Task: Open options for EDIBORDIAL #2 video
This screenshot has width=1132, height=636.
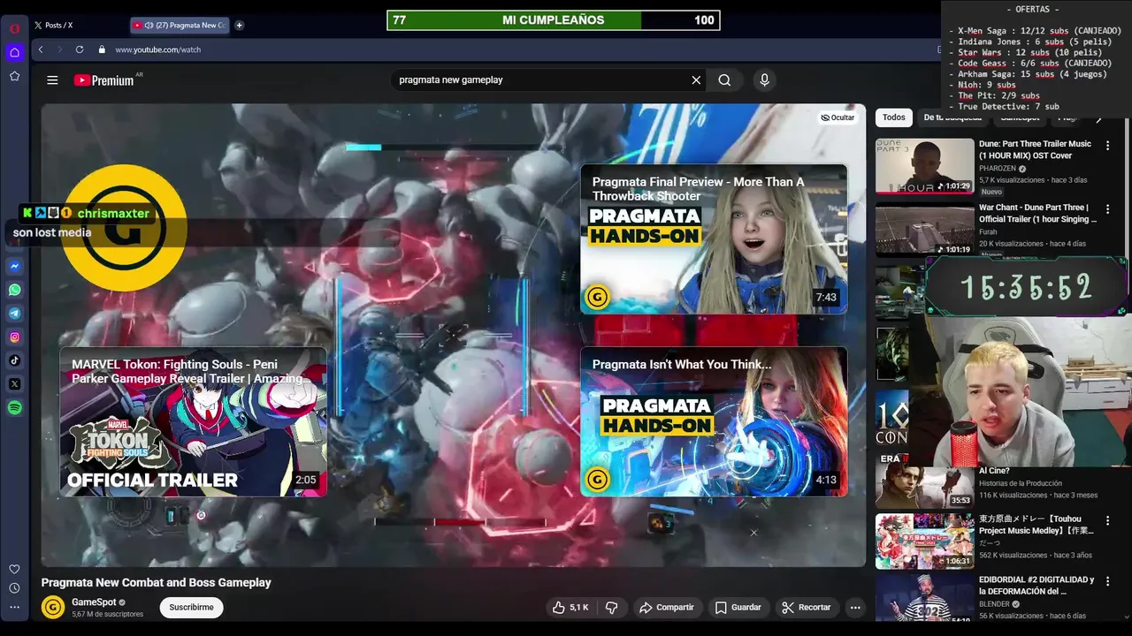Action: [x=1107, y=582]
